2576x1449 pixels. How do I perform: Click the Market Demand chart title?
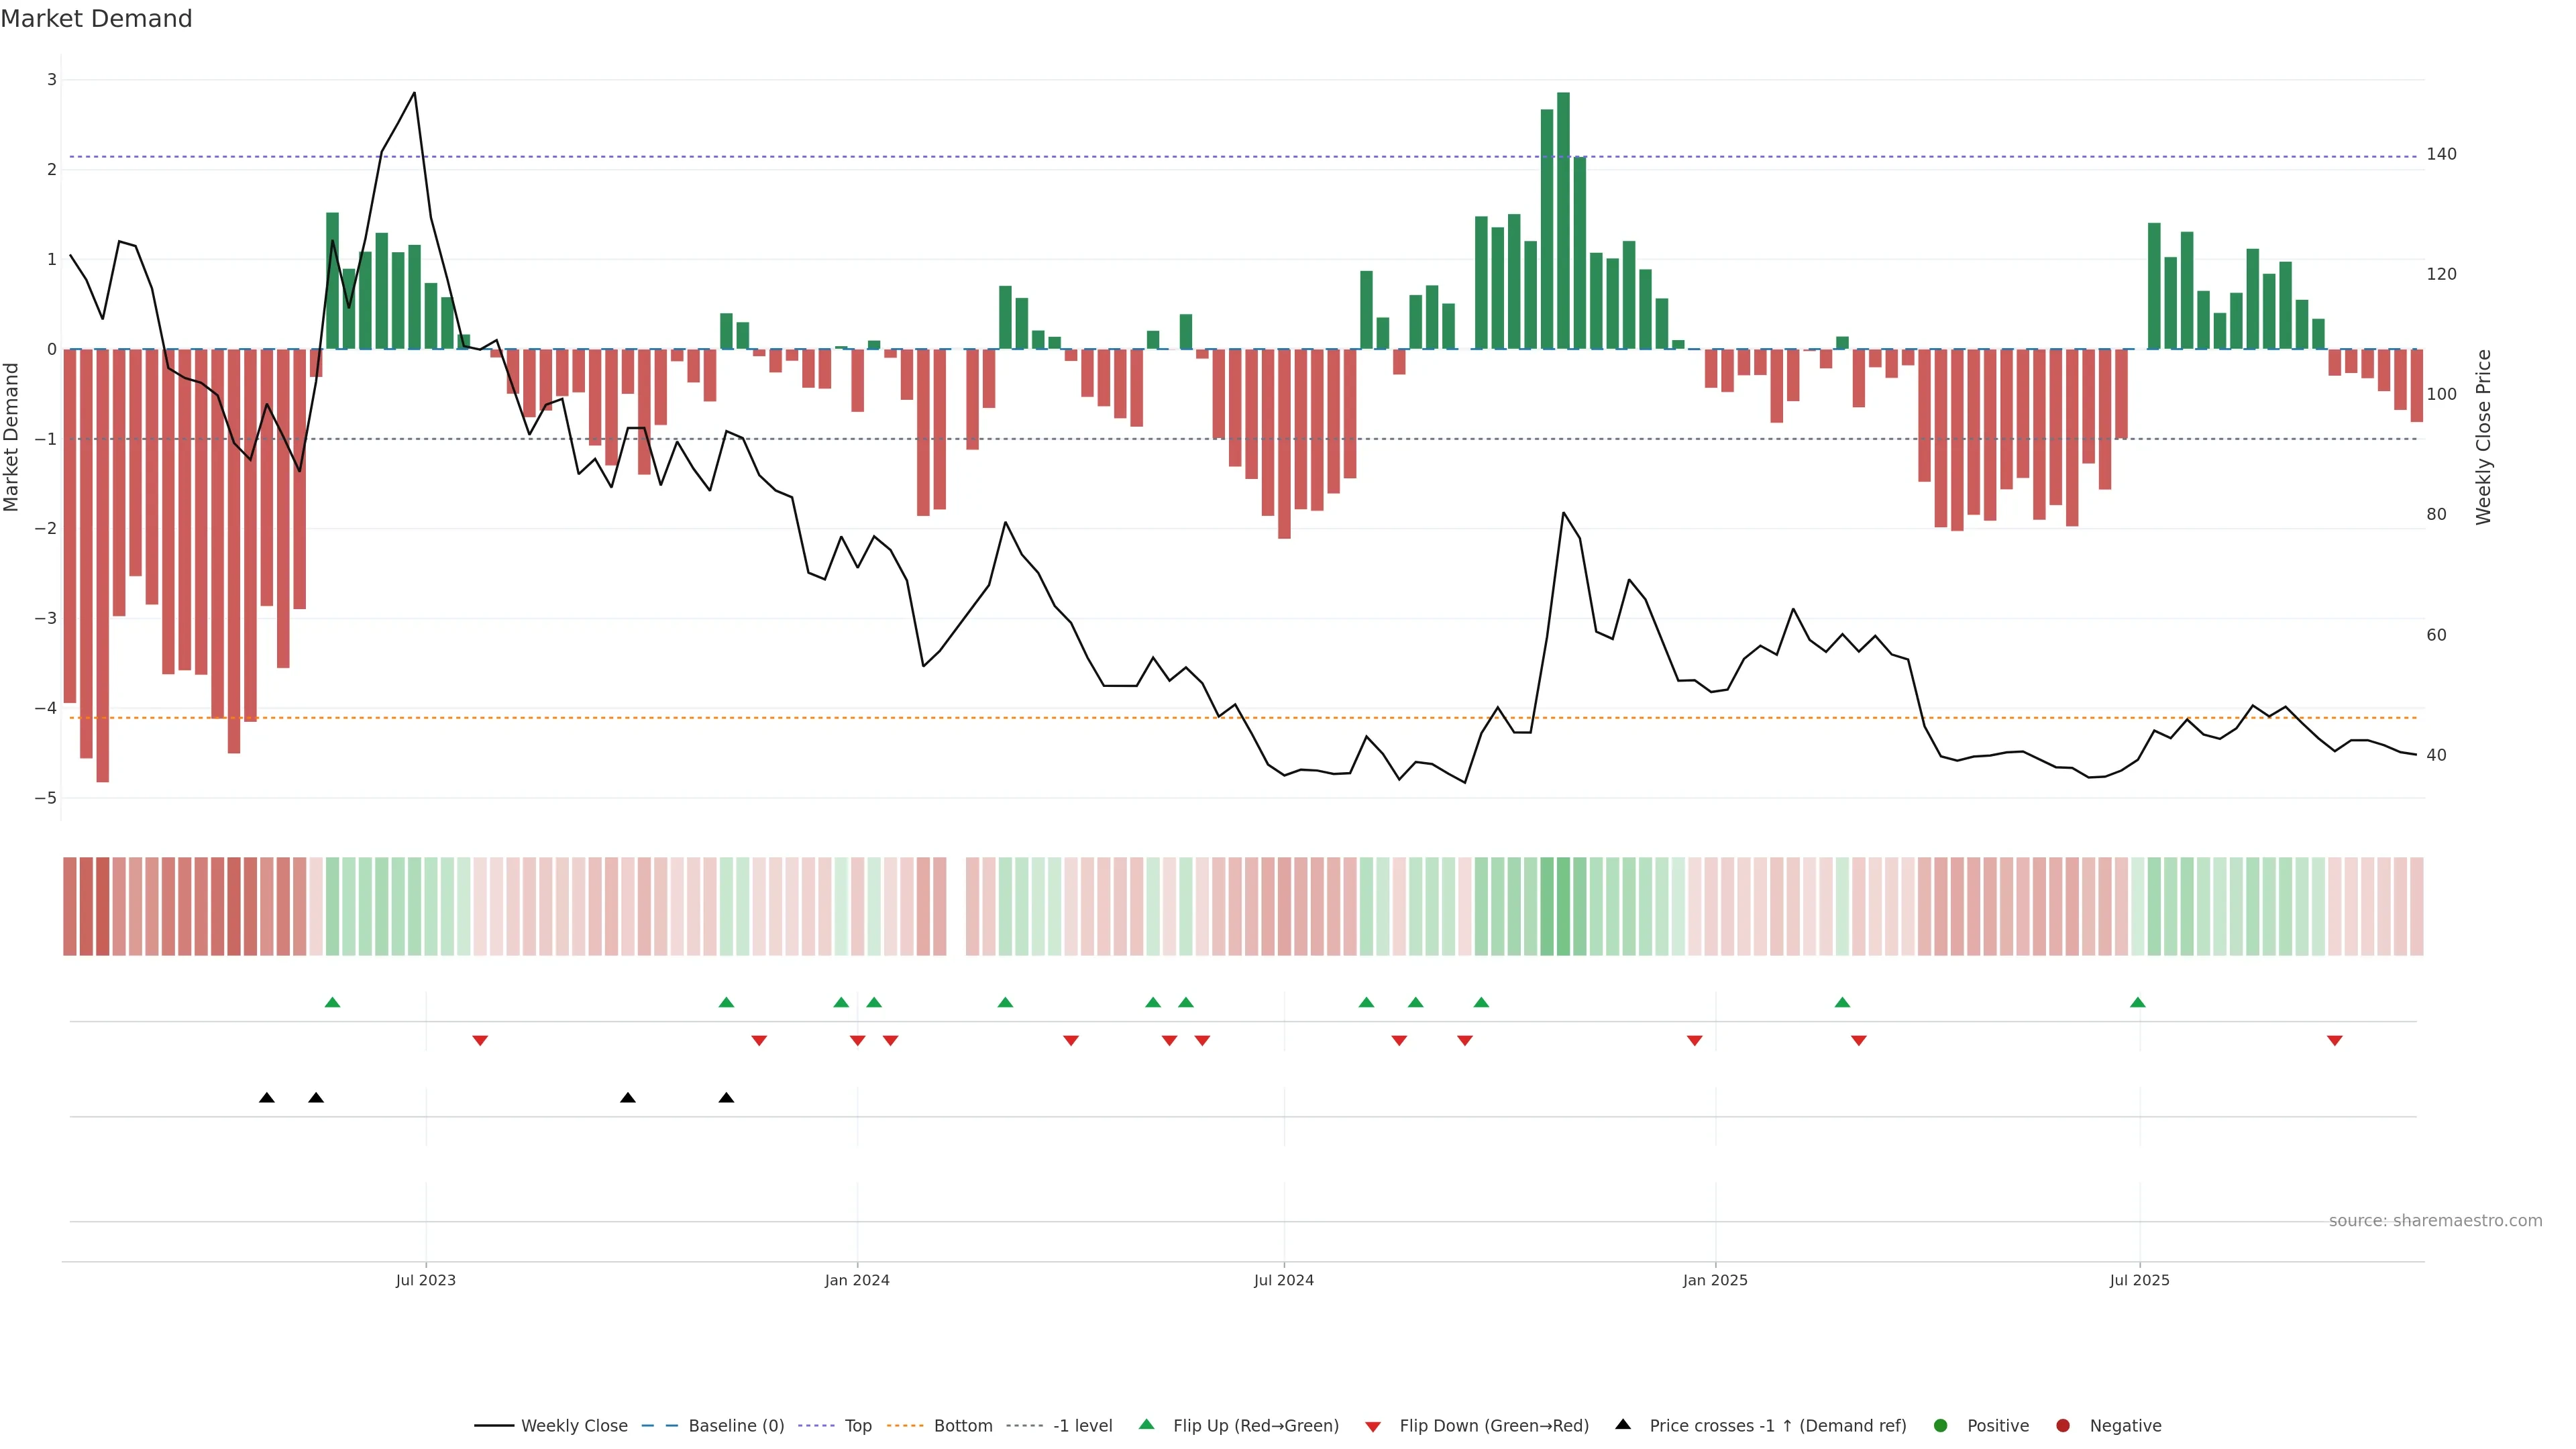(x=96, y=19)
